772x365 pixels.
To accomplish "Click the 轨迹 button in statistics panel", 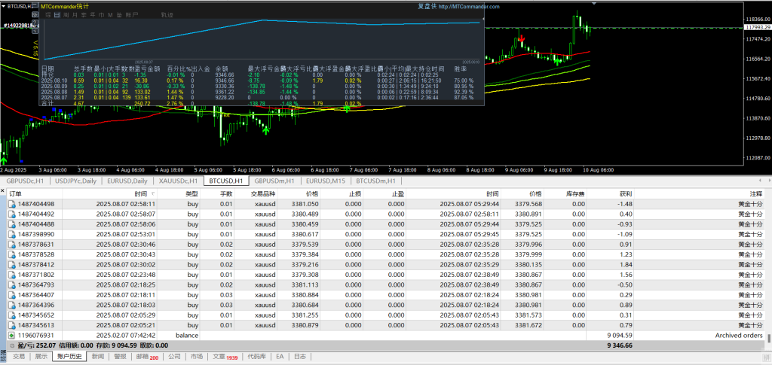I will coord(167,14).
